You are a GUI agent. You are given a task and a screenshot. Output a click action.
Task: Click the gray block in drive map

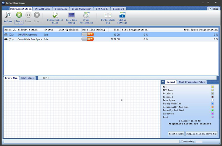122,100
